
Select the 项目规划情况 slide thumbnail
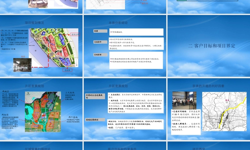[x=41, y=46]
